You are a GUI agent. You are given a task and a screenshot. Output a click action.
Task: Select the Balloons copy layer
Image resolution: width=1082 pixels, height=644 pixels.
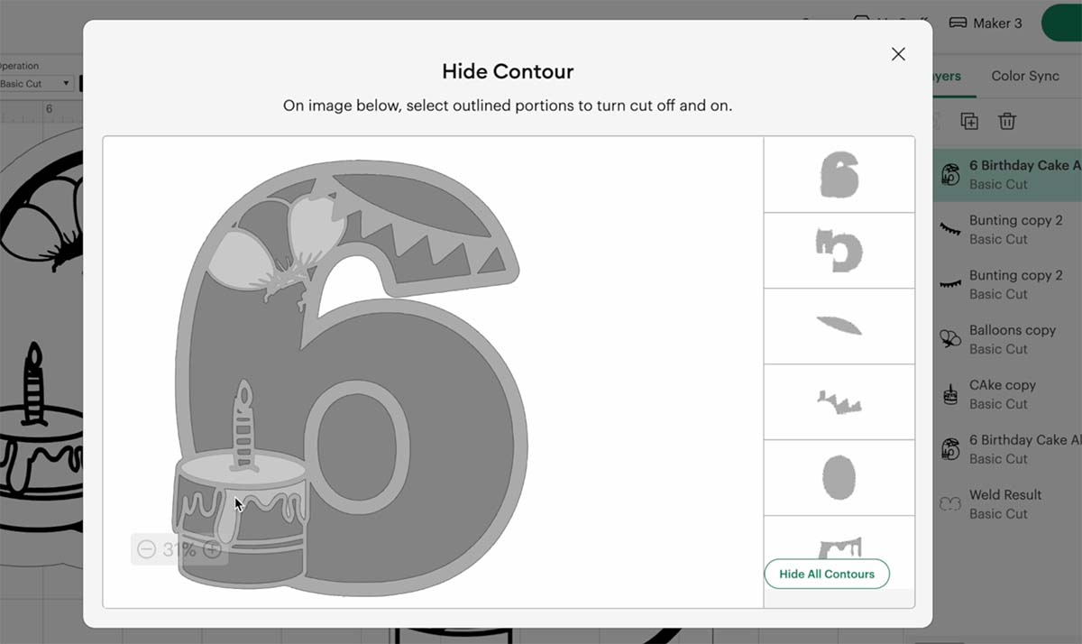click(1007, 339)
